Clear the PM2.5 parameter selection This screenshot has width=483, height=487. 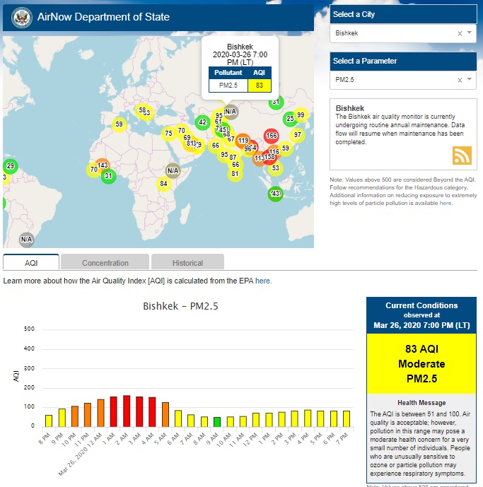pos(459,80)
